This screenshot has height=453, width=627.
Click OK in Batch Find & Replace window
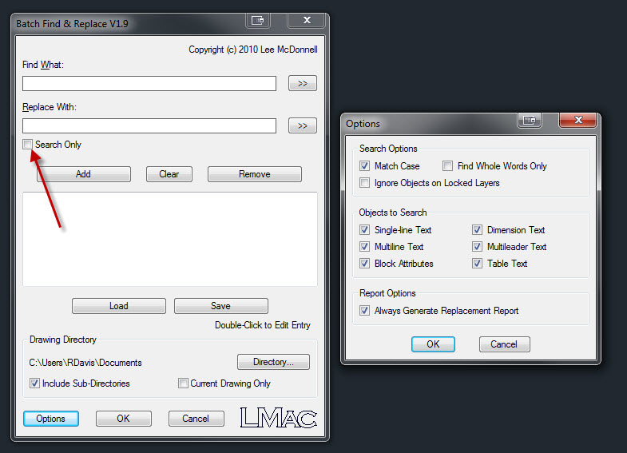click(124, 419)
